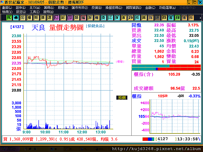Click the 技 toolbar icon
Image resolution: width=203 pixels, height=152 pixels.
(x=191, y=18)
